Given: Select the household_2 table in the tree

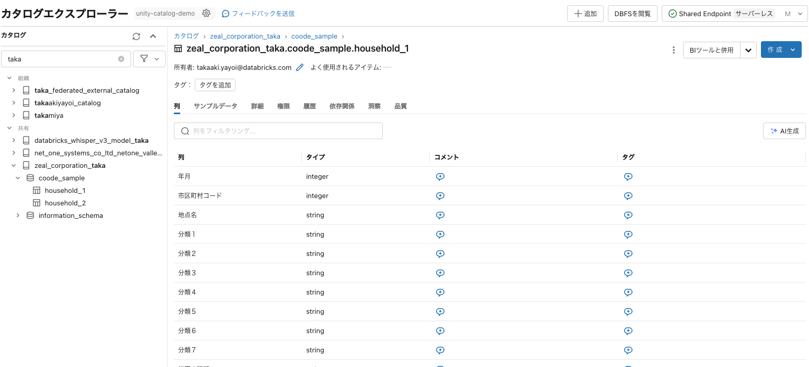Looking at the screenshot, I should (65, 203).
